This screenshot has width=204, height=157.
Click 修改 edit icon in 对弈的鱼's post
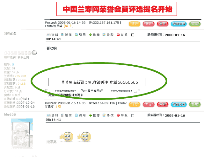click(104, 35)
